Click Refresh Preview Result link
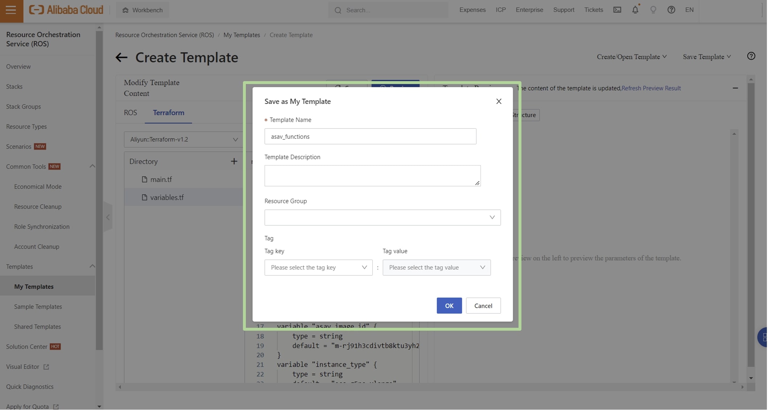Image resolution: width=768 pixels, height=410 pixels. pyautogui.click(x=651, y=88)
